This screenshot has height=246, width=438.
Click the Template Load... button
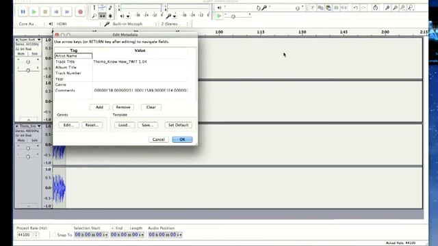(125, 125)
